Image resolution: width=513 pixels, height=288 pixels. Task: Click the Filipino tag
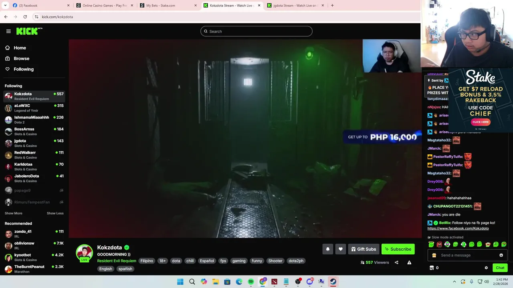point(147,261)
